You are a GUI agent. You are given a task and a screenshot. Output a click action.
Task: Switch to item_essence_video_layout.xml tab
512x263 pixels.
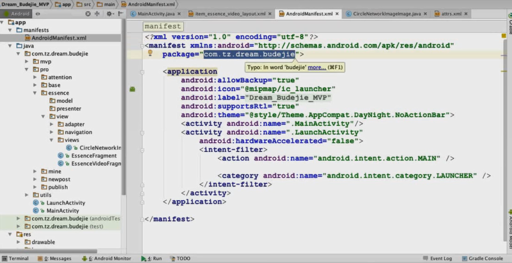click(230, 14)
